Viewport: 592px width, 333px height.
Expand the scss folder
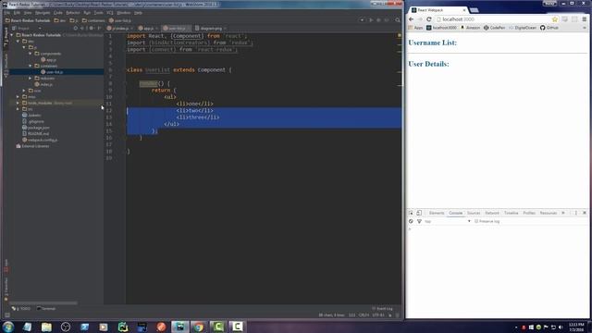pos(24,91)
